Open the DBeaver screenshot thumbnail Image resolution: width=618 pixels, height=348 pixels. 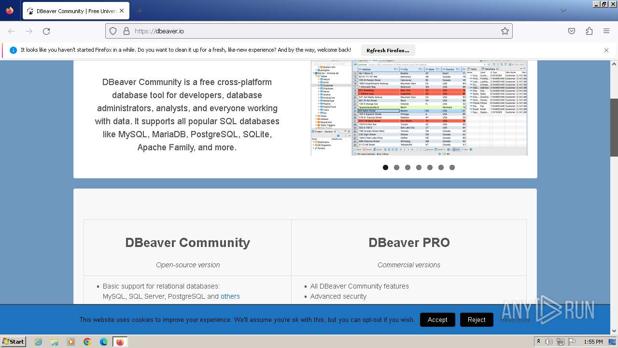pyautogui.click(x=419, y=108)
